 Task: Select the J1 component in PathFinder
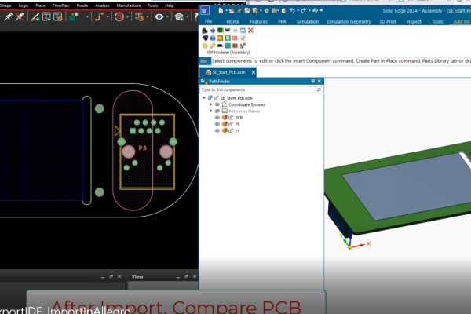pos(237,131)
